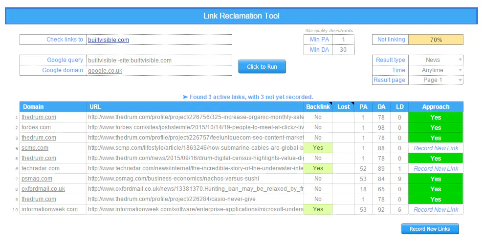Open the Result page dropdown

pyautogui.click(x=436, y=80)
